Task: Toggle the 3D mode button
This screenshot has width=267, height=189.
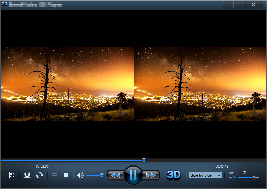Action: 174,175
